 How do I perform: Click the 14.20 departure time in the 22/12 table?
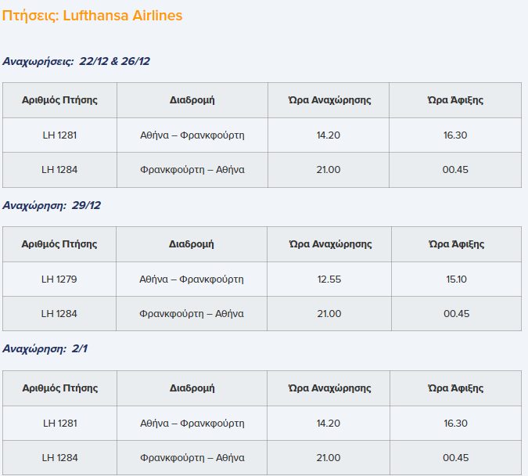tap(329, 135)
